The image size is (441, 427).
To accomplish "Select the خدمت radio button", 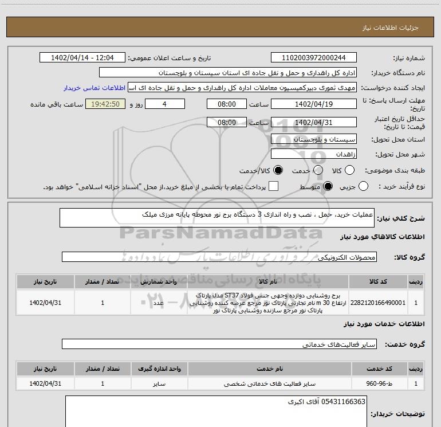I will [x=318, y=170].
